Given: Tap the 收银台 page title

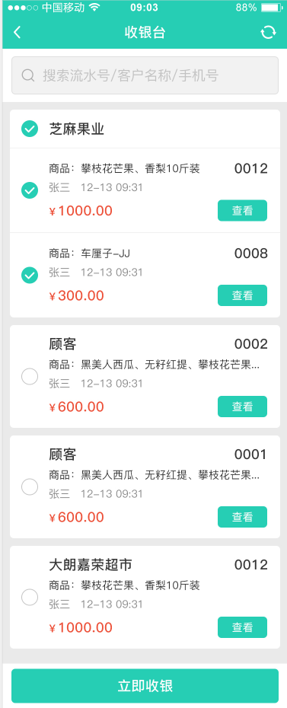Looking at the screenshot, I should pos(145,33).
